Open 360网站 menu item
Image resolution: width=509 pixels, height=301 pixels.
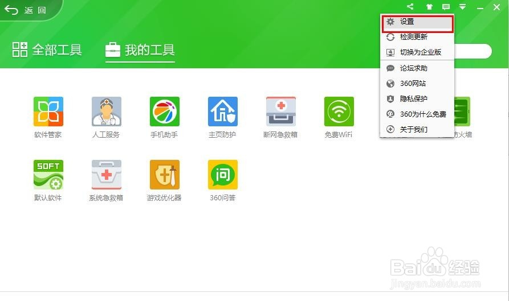(417, 83)
